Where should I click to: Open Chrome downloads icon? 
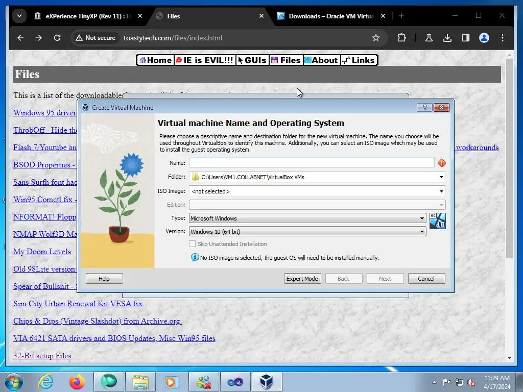(x=447, y=38)
